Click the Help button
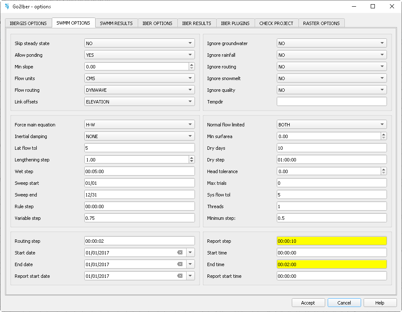 click(380, 303)
